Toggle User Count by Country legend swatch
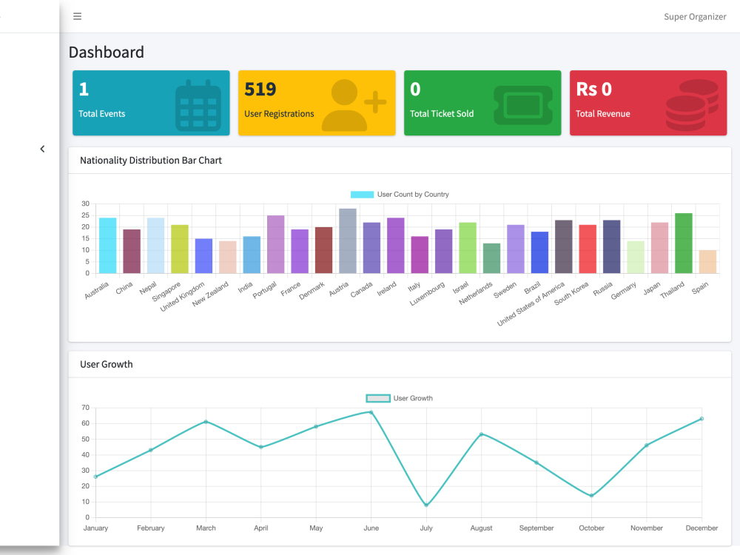Viewport: 740px width, 555px height. click(x=362, y=195)
